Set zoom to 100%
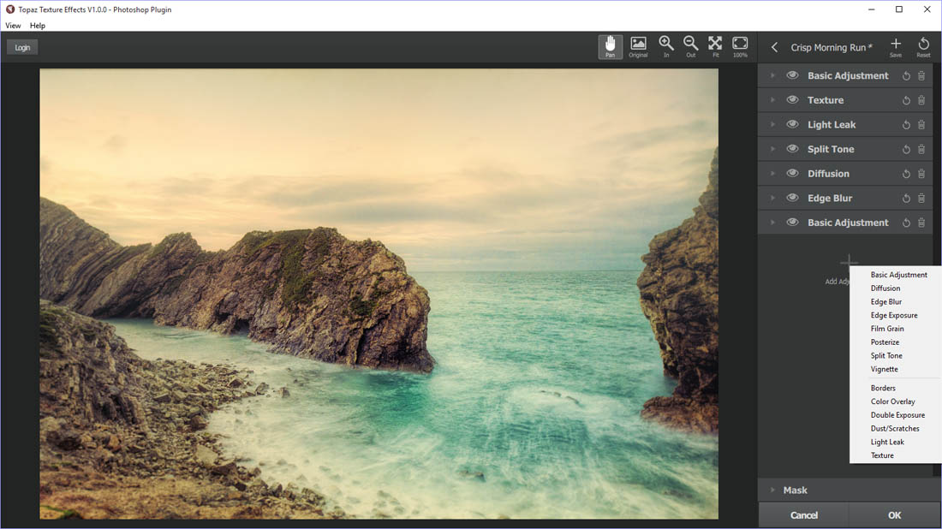942x529 pixels. tap(740, 47)
